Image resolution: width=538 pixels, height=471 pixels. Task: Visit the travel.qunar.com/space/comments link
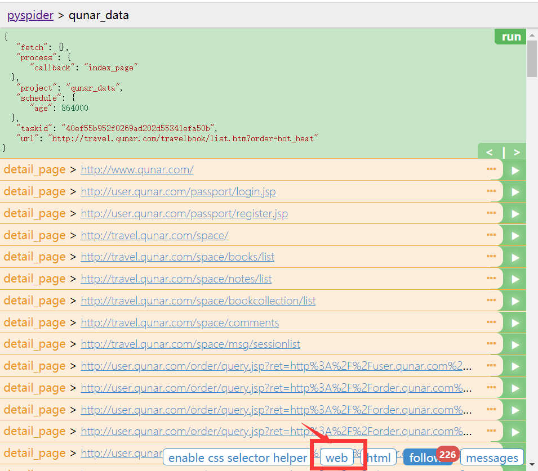180,322
